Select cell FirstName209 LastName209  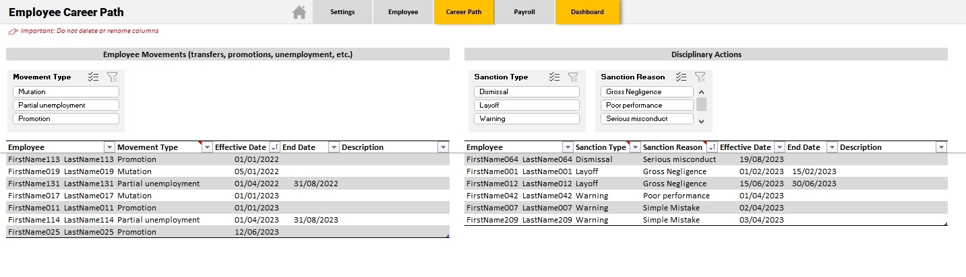[x=519, y=220]
